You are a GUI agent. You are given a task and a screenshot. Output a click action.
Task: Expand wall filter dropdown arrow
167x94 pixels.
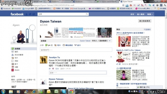click(x=110, y=41)
